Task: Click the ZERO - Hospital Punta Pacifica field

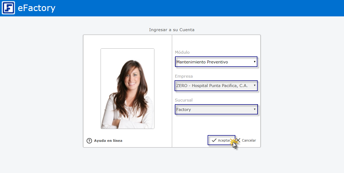Action: pos(212,86)
